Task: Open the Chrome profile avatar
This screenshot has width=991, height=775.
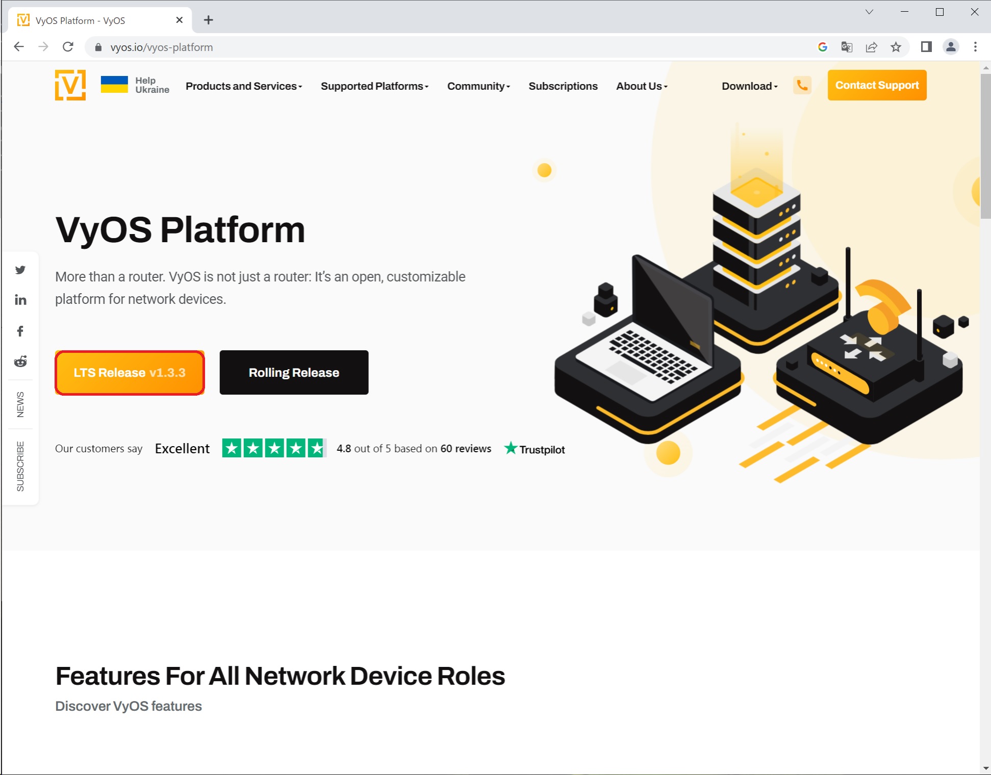Action: pos(951,47)
